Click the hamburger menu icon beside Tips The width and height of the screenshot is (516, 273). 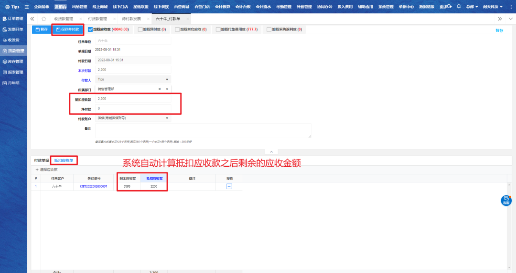pos(26,7)
